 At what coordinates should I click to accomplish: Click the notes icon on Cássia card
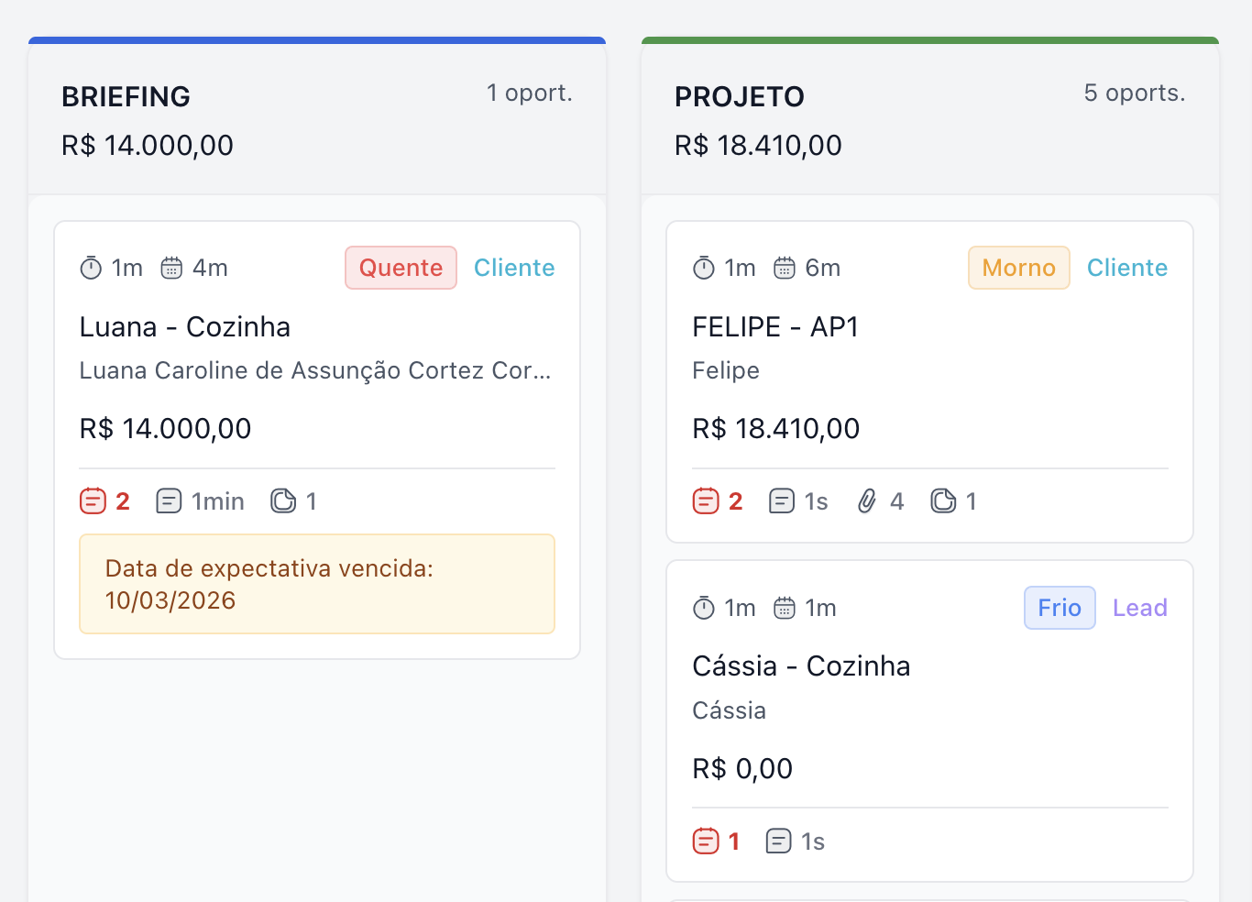tap(778, 841)
